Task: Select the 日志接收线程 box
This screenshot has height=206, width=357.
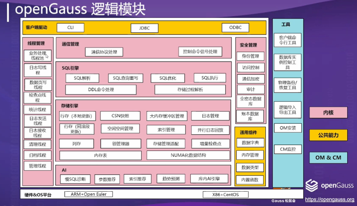Action: [x=38, y=133]
